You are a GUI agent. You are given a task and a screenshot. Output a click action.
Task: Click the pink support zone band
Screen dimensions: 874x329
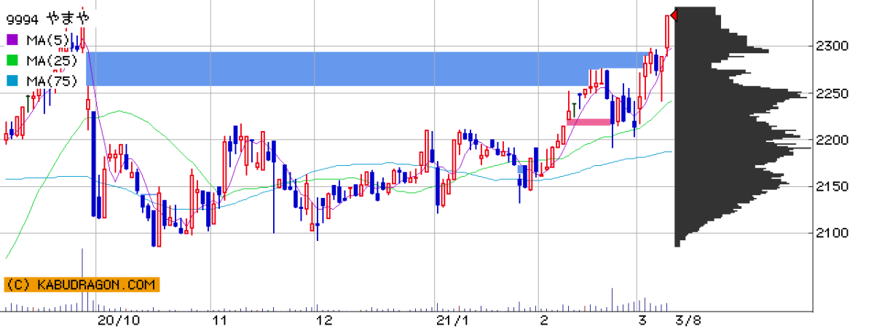tap(588, 122)
